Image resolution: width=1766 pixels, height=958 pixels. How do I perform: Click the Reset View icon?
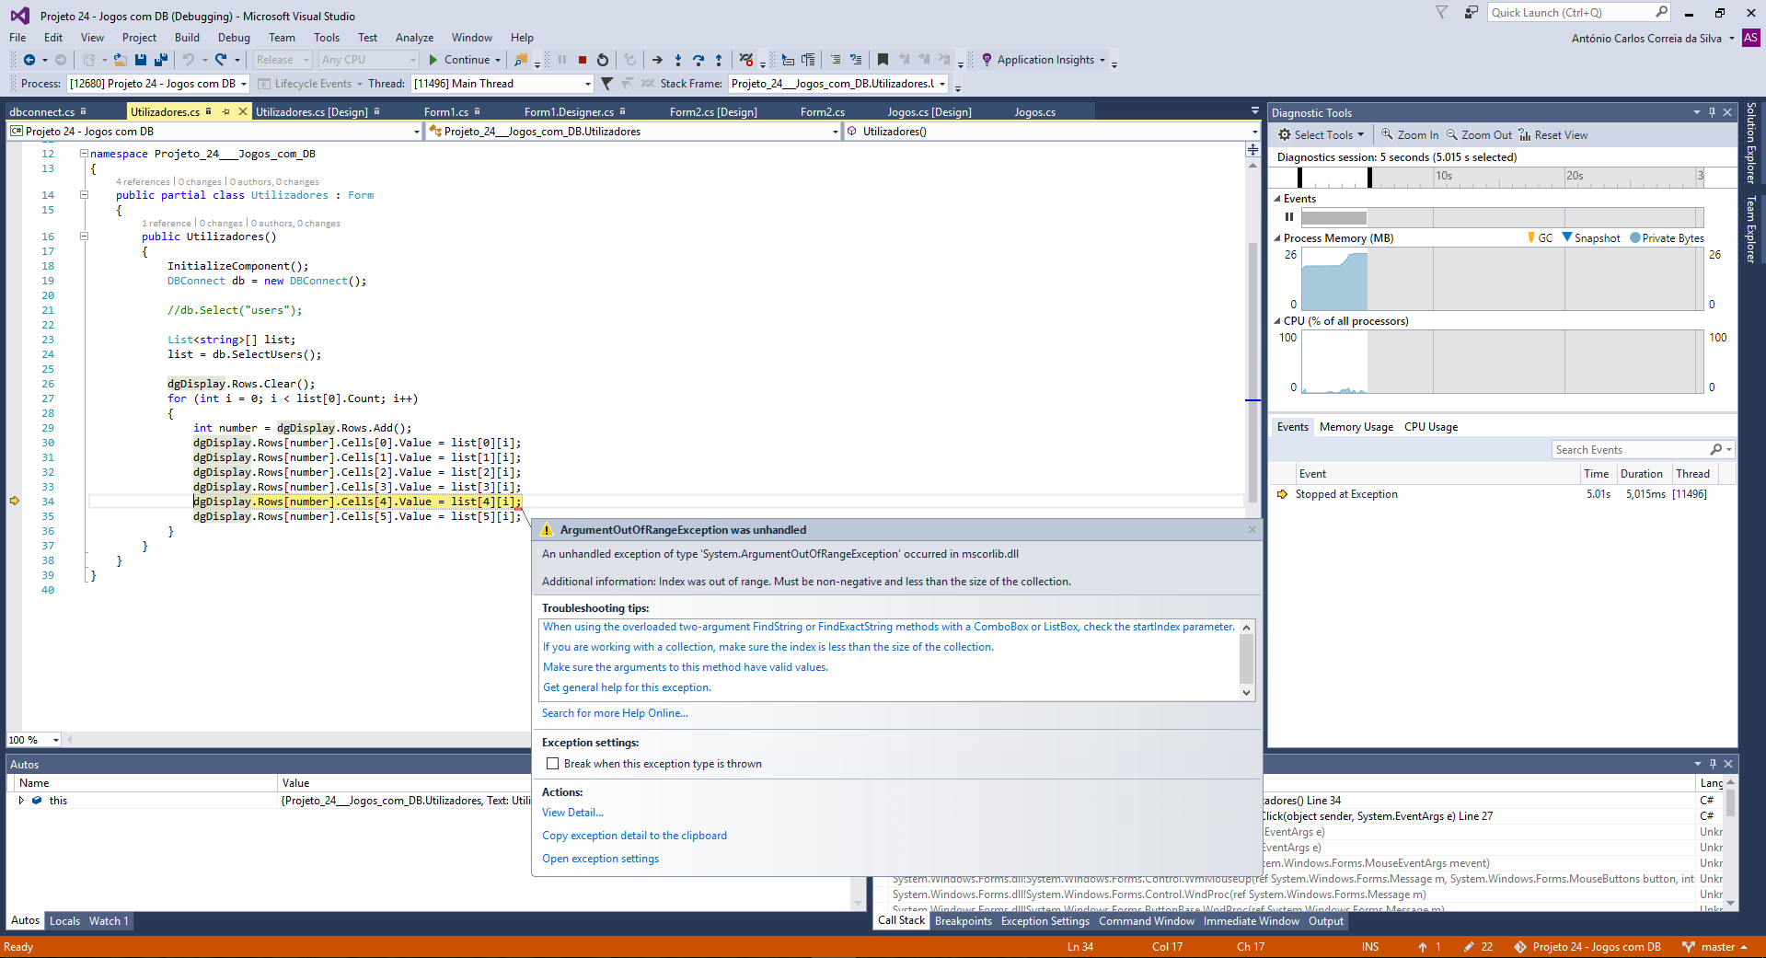1525,134
